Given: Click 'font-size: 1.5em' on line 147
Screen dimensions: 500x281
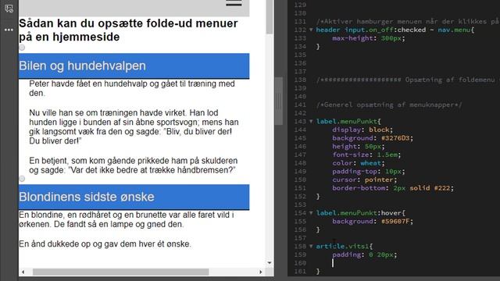Looking at the screenshot, I should pos(366,155).
